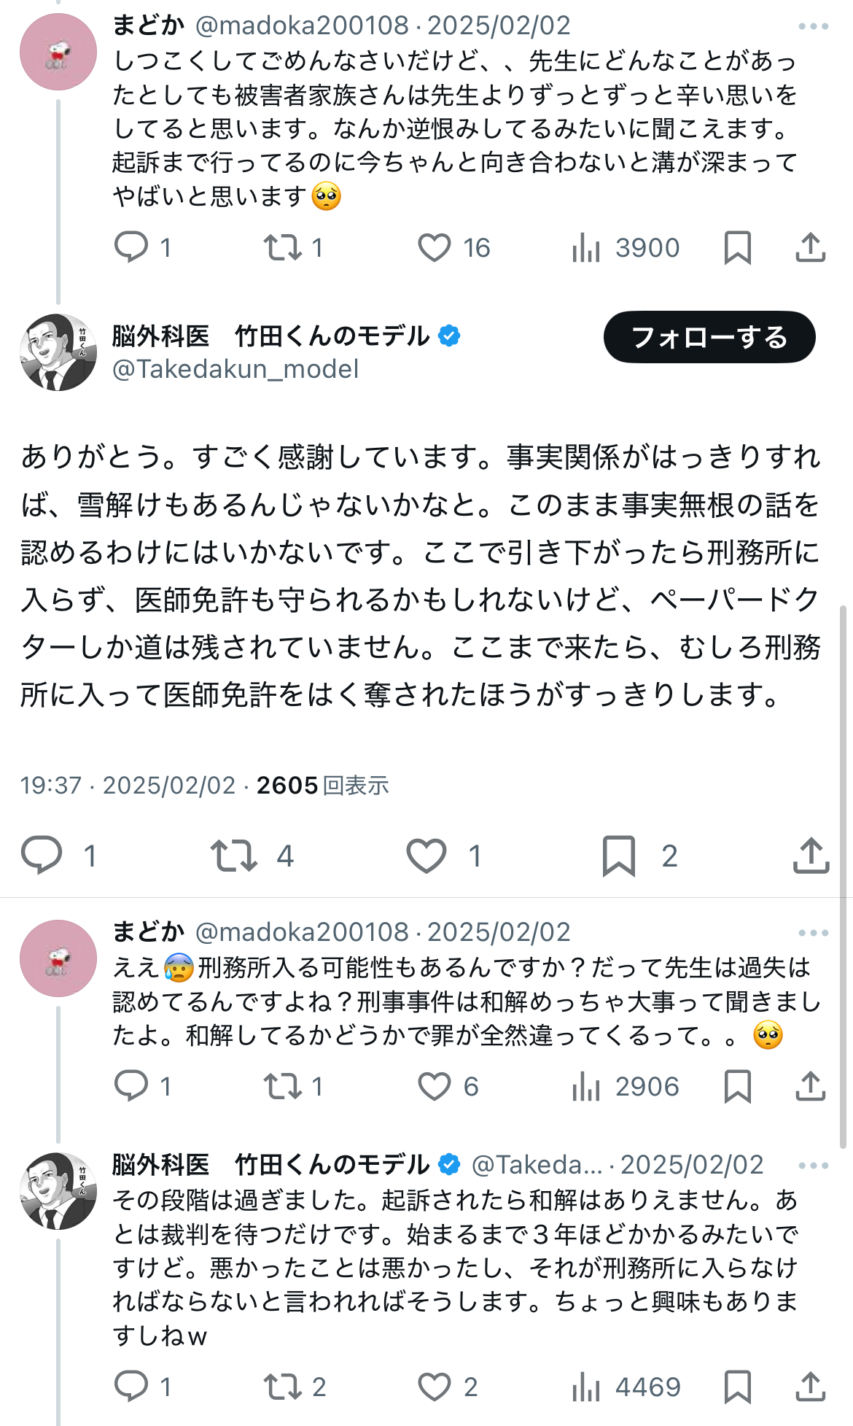853x1426 pixels.
Task: Click the フォローする button
Action: click(x=709, y=337)
